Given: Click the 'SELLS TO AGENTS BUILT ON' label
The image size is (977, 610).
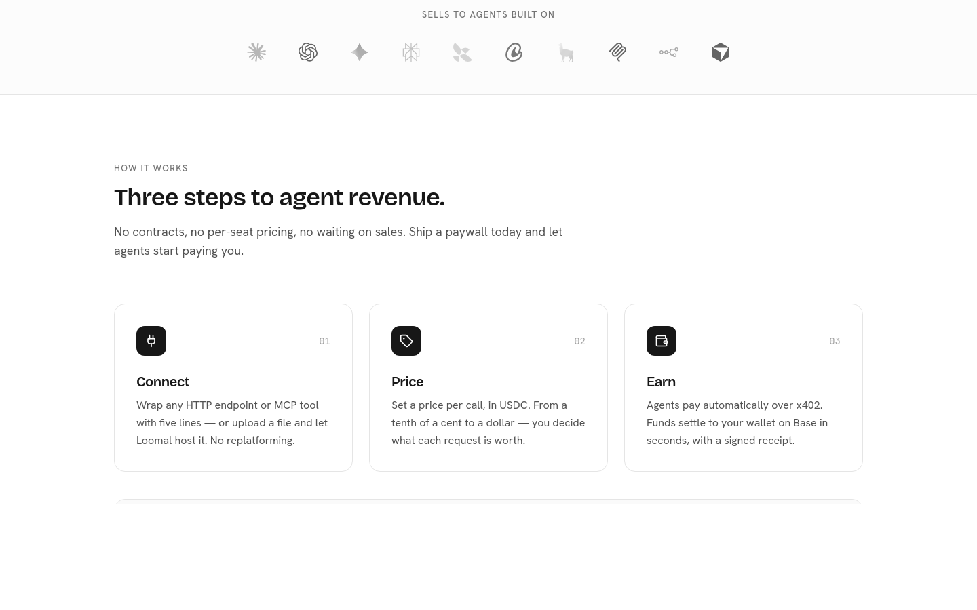Looking at the screenshot, I should [488, 14].
